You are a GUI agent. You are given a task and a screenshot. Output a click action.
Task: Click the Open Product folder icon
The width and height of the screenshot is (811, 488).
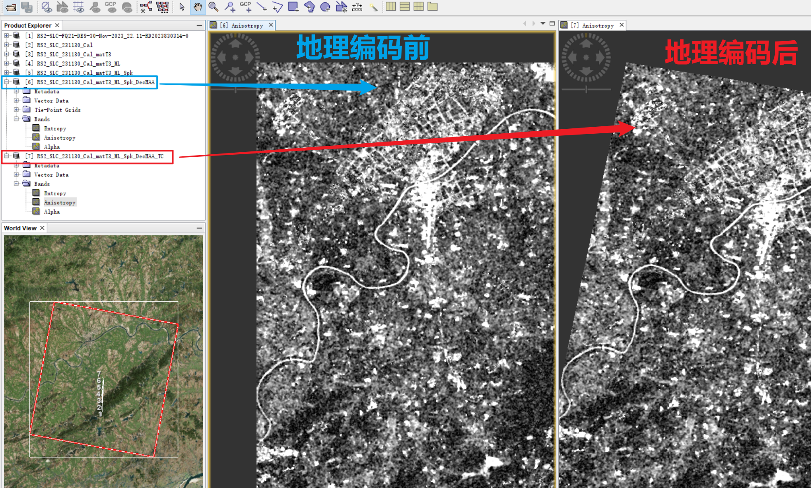point(11,7)
